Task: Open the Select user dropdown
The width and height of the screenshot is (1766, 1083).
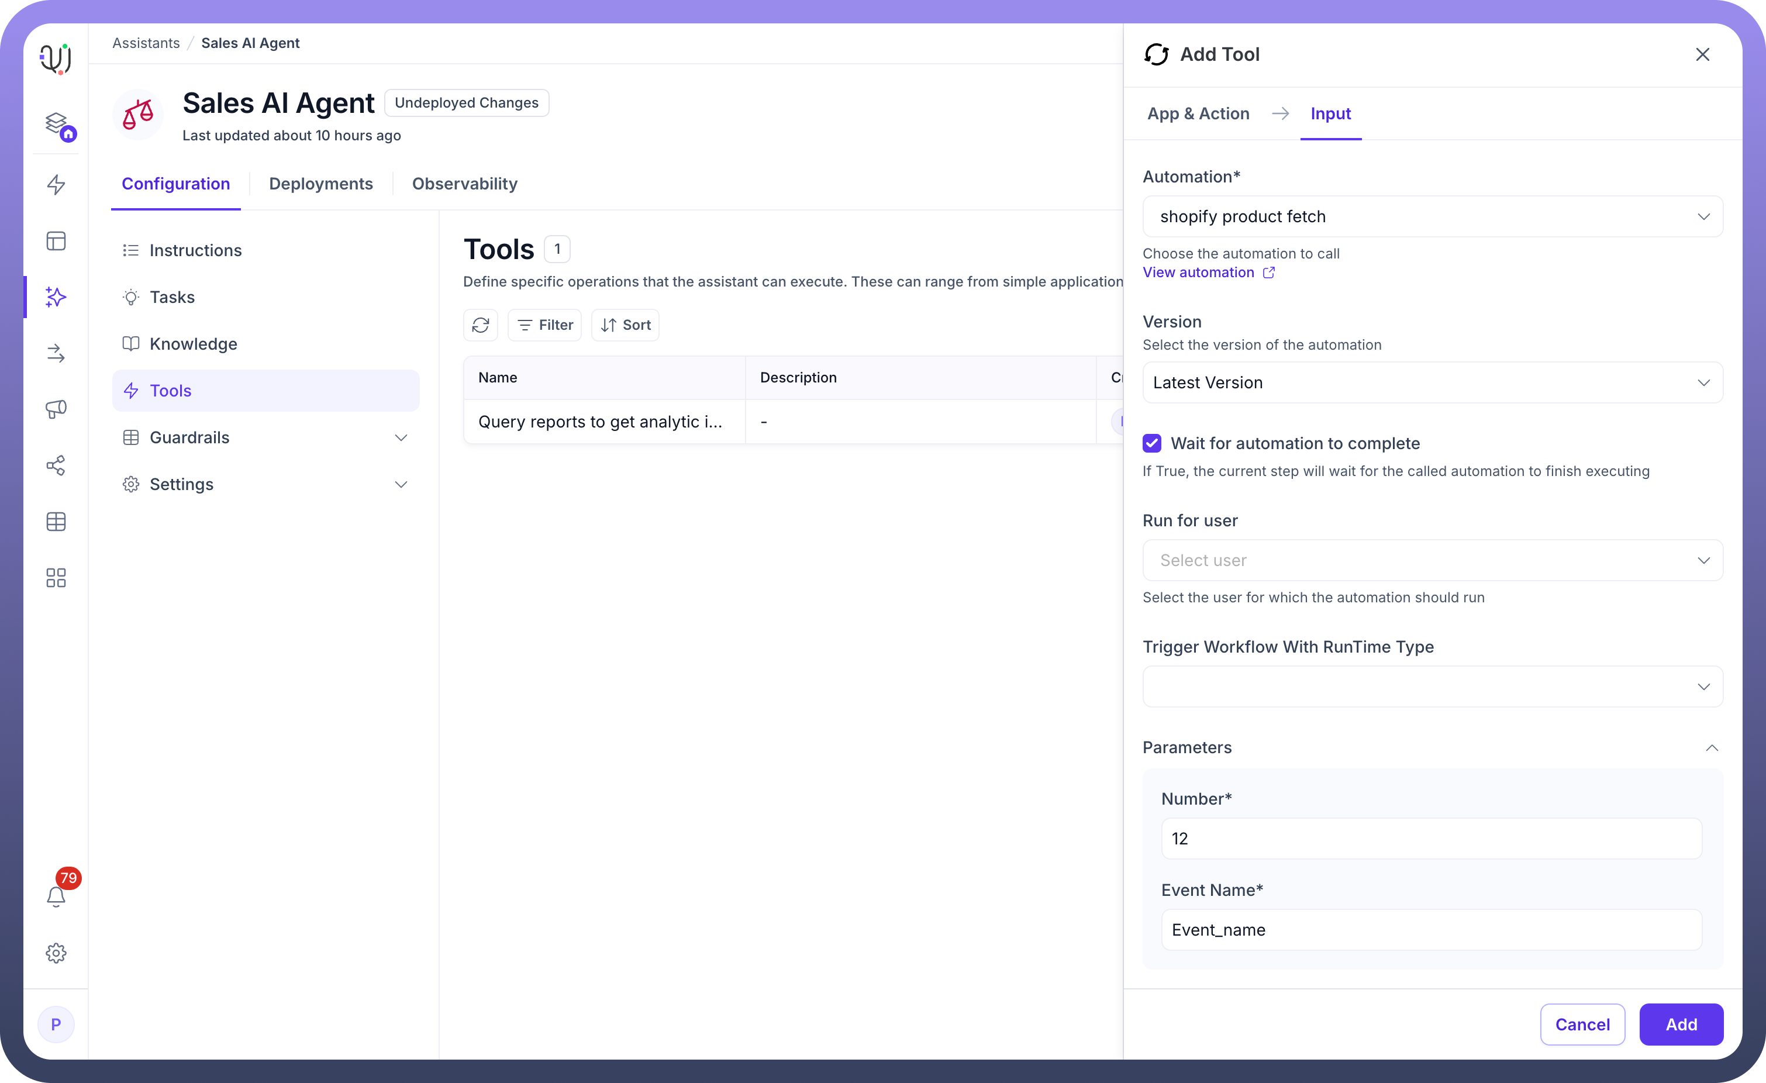Action: 1432,560
